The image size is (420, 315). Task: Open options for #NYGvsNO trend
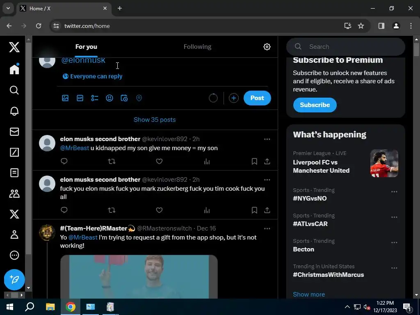(394, 192)
